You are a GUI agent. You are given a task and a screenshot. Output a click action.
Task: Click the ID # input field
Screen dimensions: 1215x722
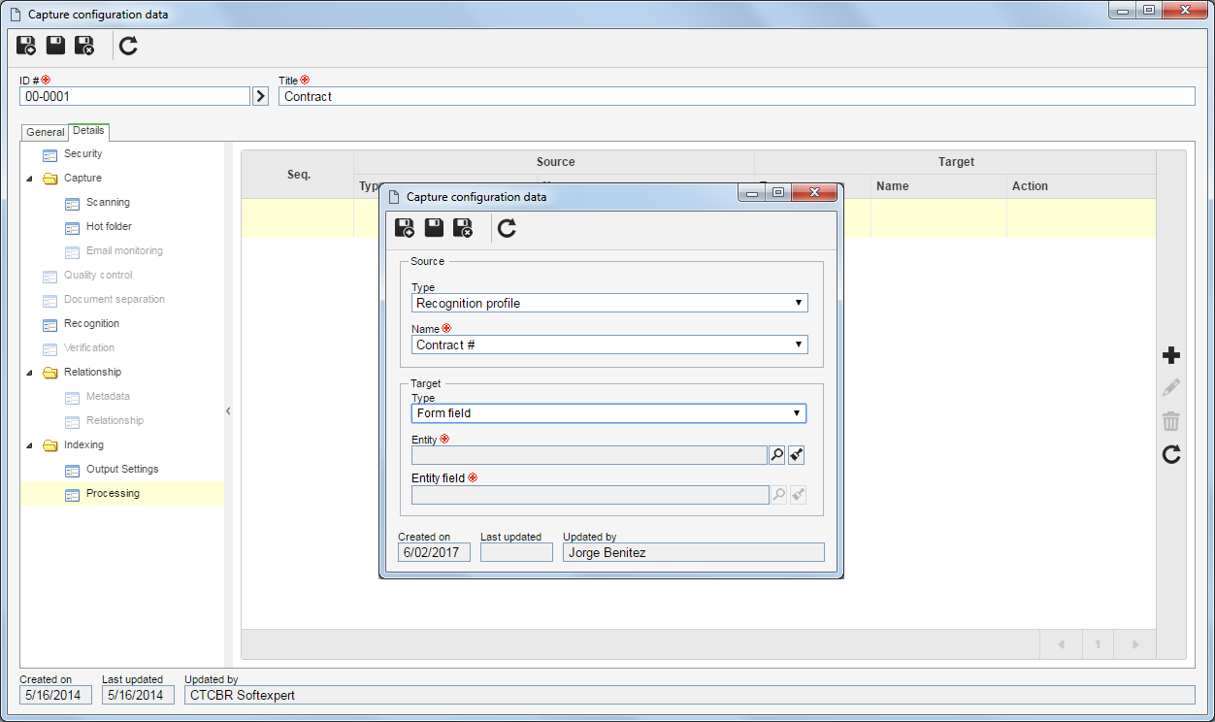(x=135, y=96)
